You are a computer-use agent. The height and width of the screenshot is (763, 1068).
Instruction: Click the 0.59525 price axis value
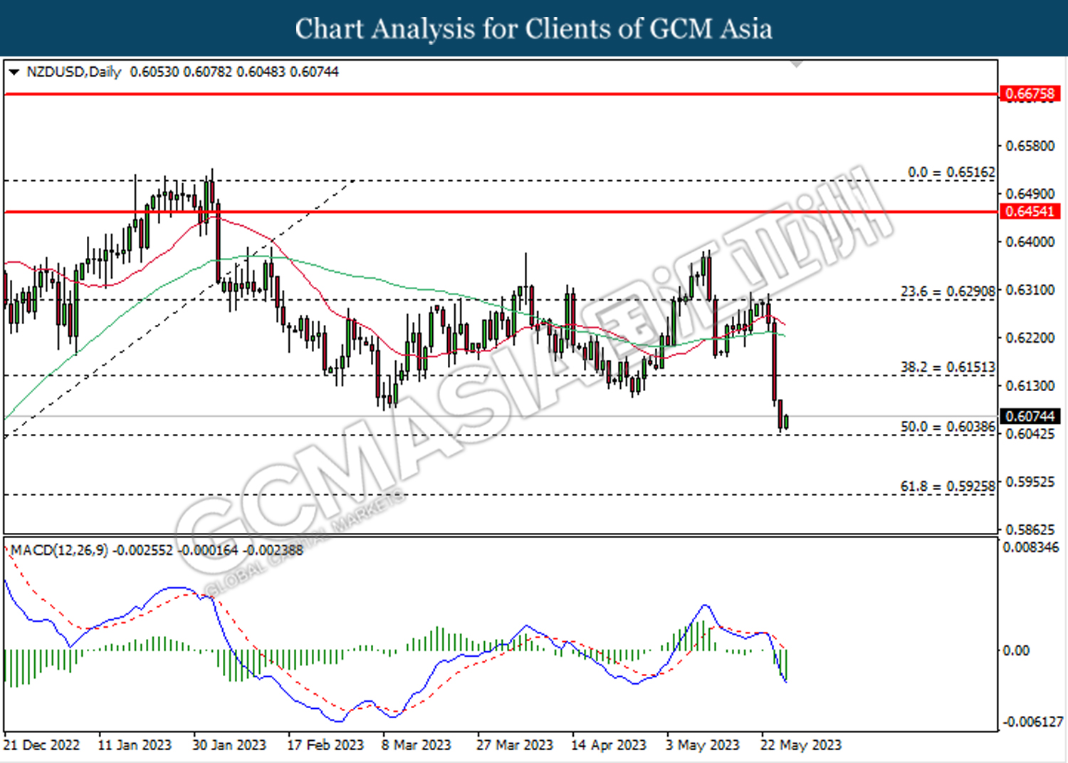[1030, 482]
